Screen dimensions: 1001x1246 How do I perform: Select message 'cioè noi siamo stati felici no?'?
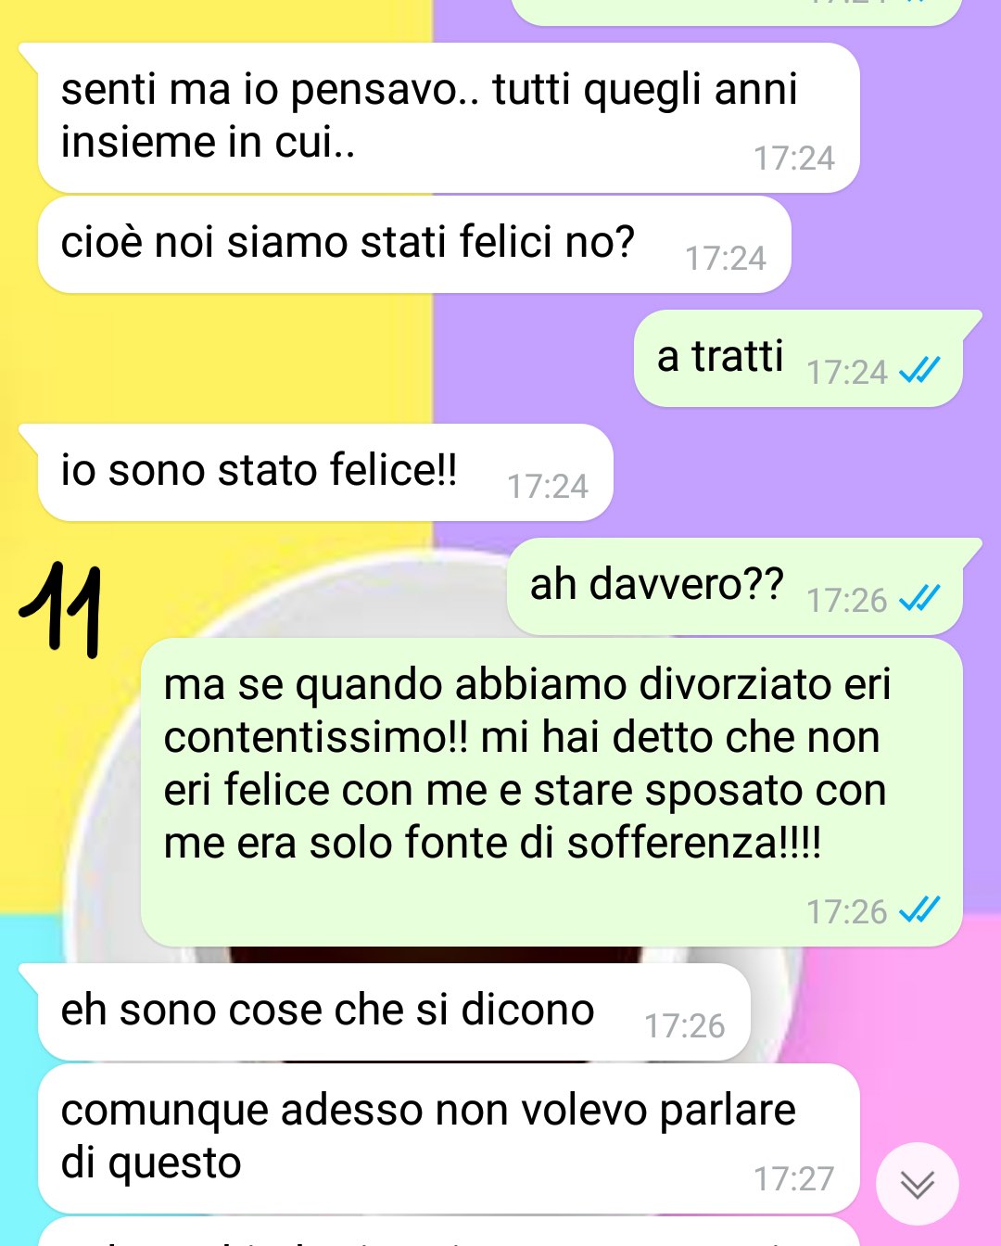[414, 244]
